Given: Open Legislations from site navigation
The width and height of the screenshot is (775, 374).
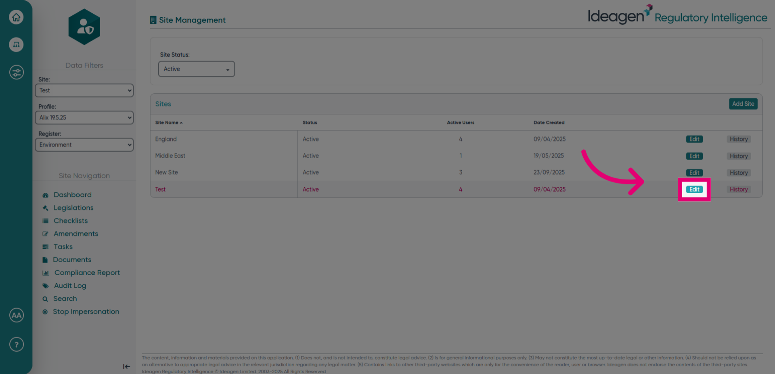Looking at the screenshot, I should click(x=73, y=208).
